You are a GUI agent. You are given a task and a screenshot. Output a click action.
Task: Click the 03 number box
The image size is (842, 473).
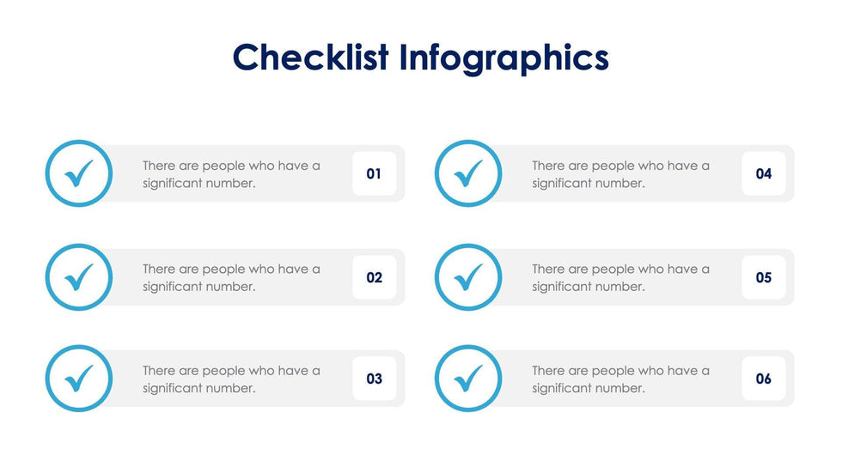[374, 379]
